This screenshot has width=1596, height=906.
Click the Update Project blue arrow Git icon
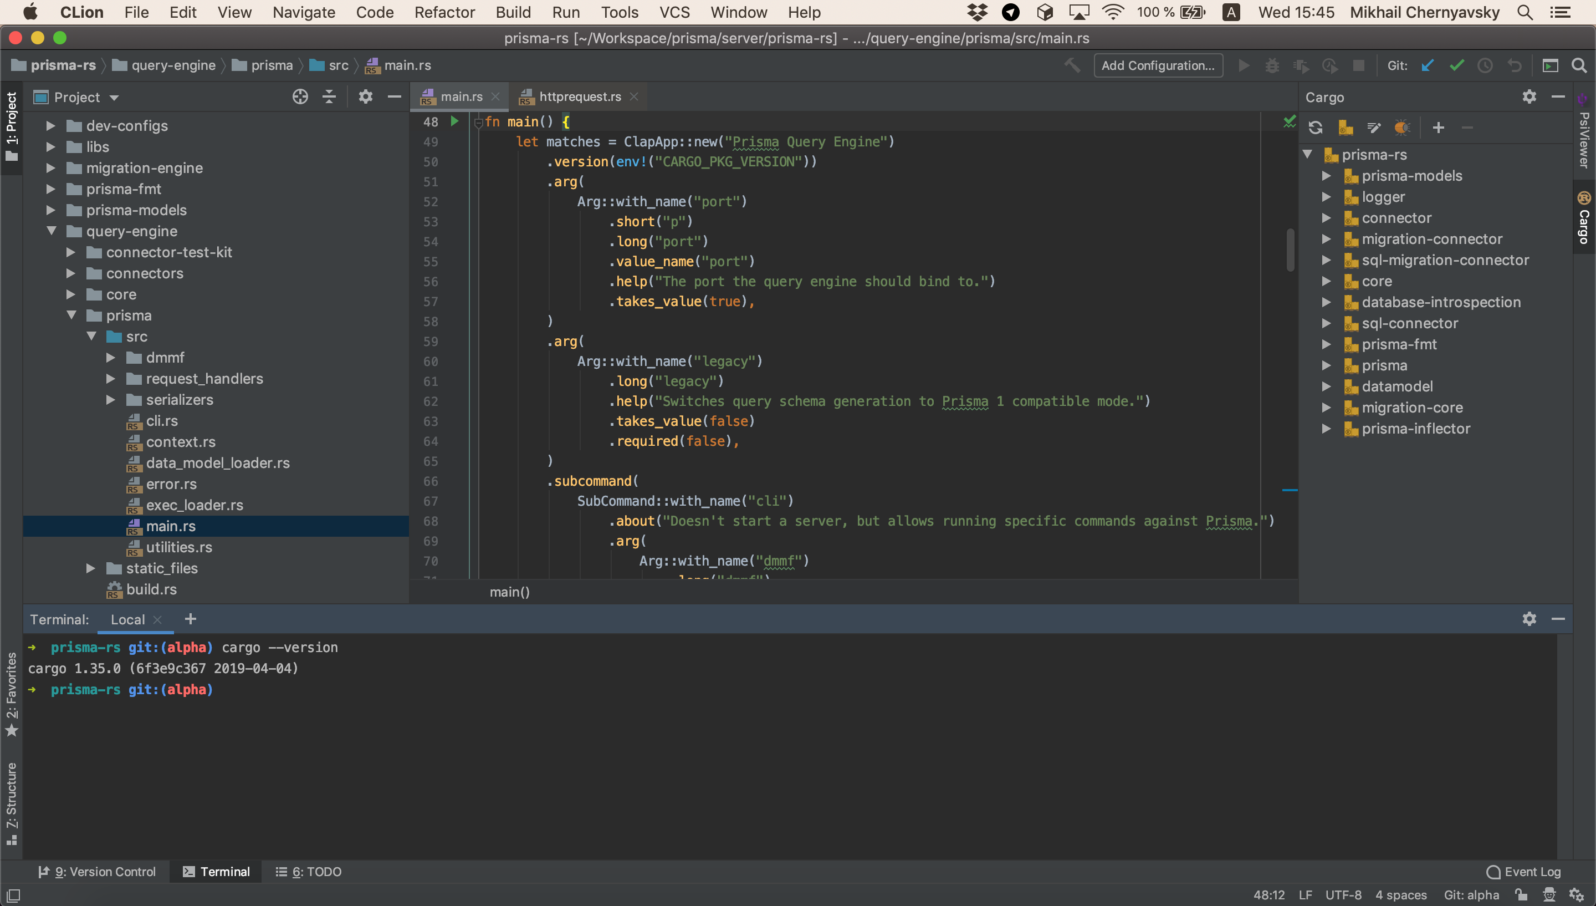[1427, 65]
